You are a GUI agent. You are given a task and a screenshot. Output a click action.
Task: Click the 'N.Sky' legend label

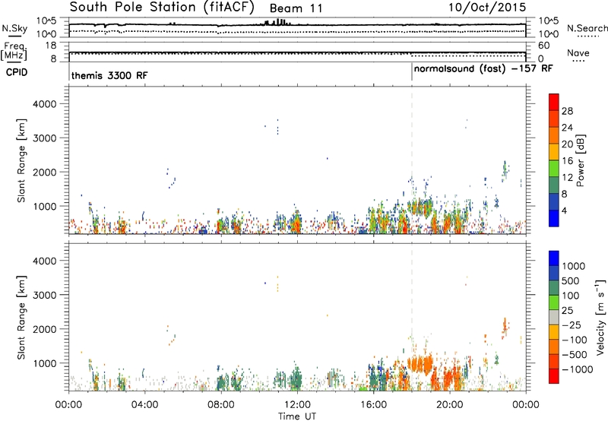[14, 29]
